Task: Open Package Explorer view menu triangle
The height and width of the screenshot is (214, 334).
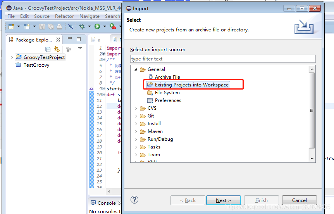Action: pos(80,48)
